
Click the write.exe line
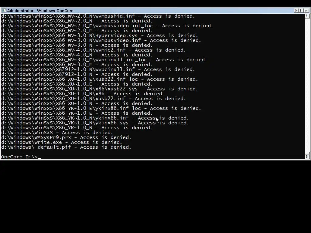[x=62, y=142]
